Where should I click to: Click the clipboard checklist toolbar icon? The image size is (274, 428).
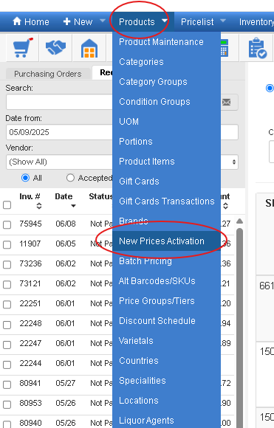[x=257, y=48]
